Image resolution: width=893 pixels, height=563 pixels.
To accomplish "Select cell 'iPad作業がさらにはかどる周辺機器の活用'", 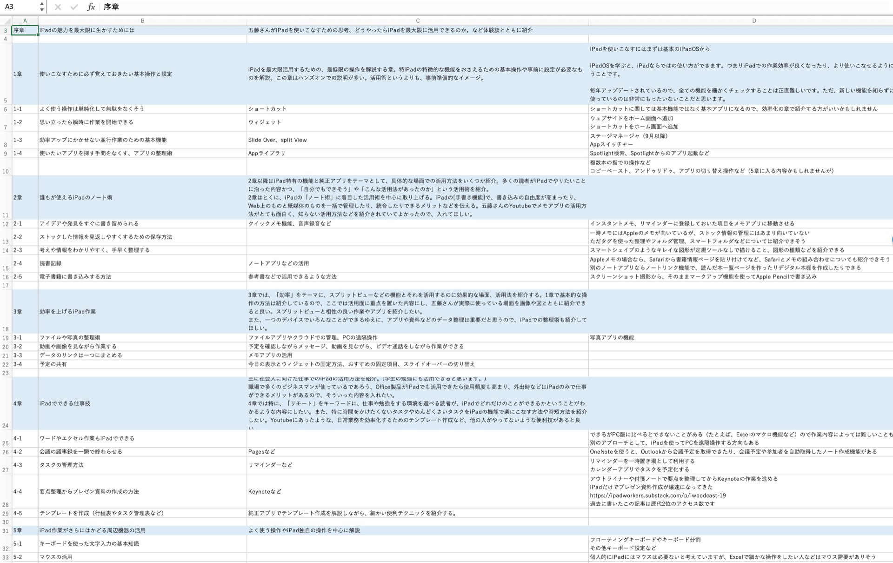I will 142,530.
